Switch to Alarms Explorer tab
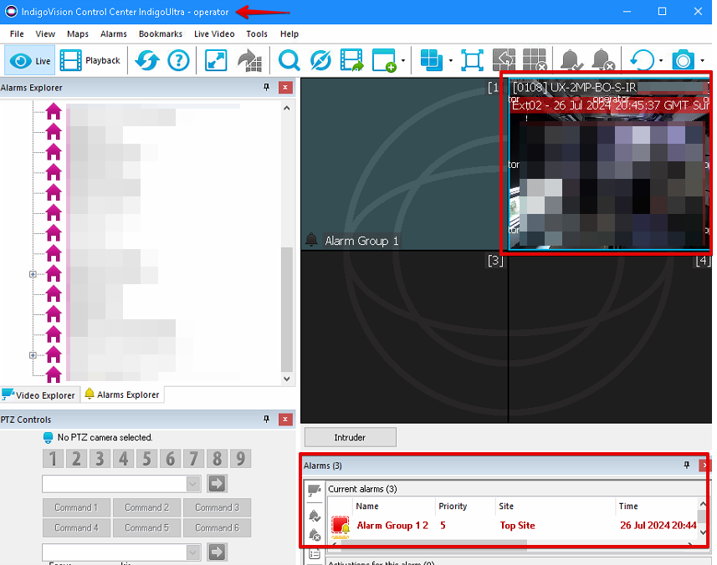717x565 pixels. click(x=122, y=394)
